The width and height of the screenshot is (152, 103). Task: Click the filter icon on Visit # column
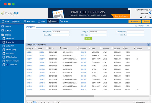click(x=47, y=48)
